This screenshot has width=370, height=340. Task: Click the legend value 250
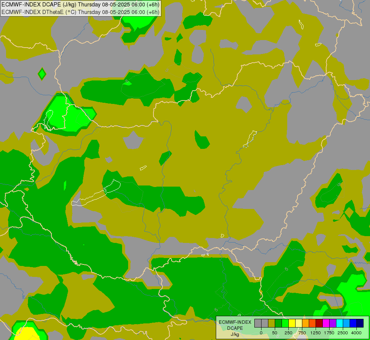(x=288, y=333)
